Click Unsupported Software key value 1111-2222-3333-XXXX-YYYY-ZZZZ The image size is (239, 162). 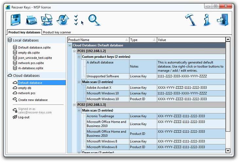point(182,76)
